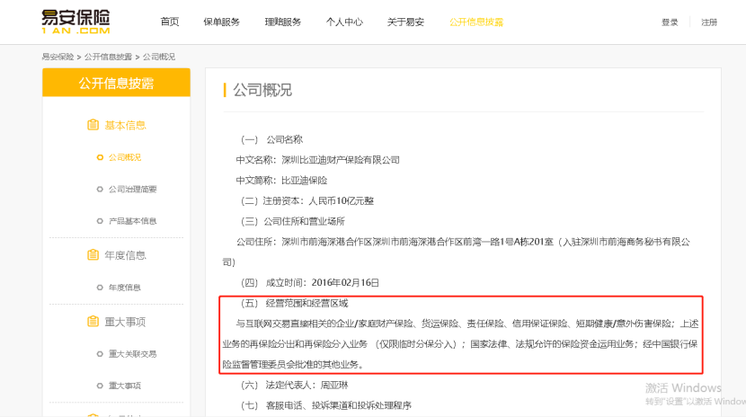Click the bullet circle next to 公司治理简要

pyautogui.click(x=100, y=189)
